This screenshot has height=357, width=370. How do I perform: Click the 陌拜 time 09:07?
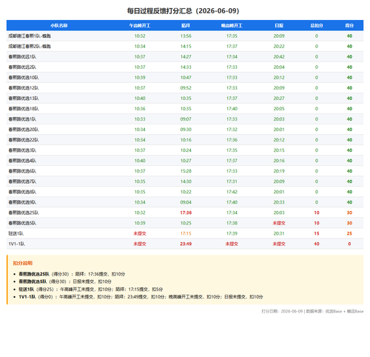pyautogui.click(x=186, y=119)
